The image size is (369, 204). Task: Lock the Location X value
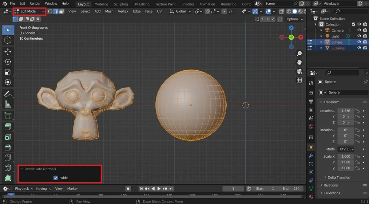(x=357, y=111)
